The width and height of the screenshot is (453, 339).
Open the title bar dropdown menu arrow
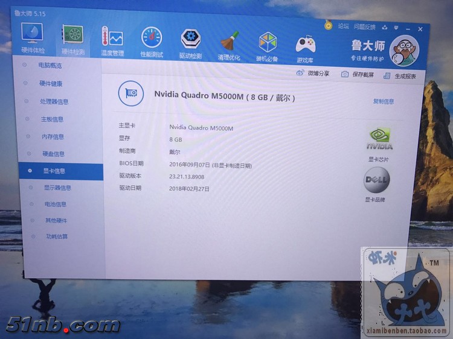(396, 28)
